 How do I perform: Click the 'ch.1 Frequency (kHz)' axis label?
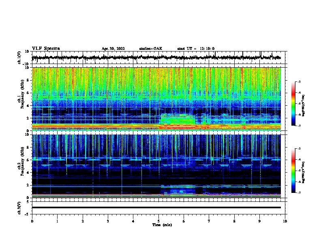click(21, 94)
